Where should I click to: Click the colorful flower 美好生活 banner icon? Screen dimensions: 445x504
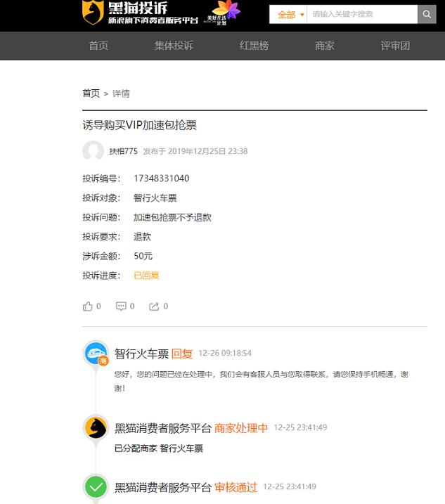[222, 13]
